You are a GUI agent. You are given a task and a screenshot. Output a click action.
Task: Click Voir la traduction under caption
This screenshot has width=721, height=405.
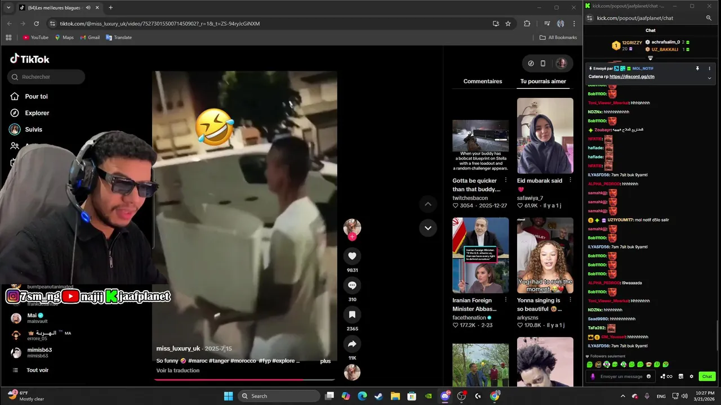click(x=178, y=371)
